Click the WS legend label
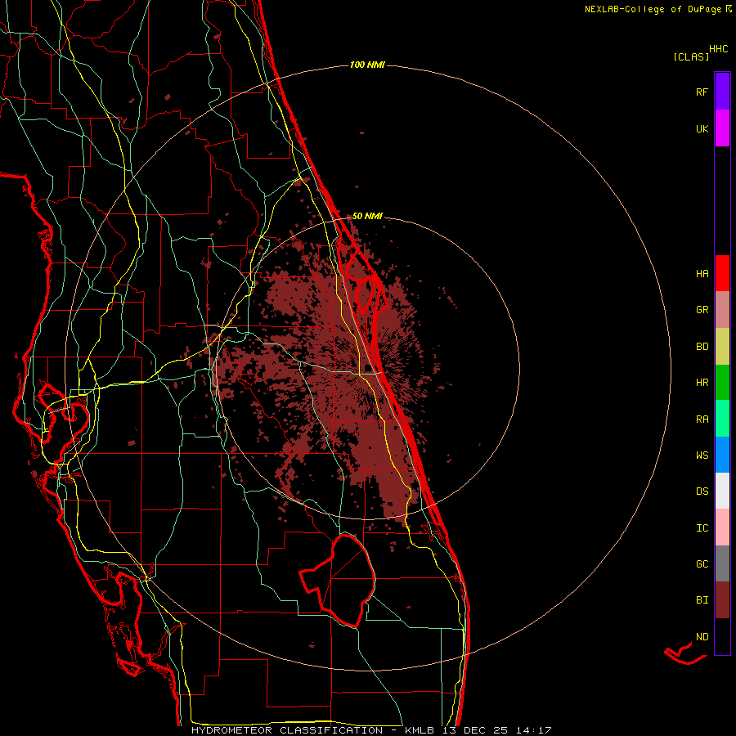 [x=702, y=456]
